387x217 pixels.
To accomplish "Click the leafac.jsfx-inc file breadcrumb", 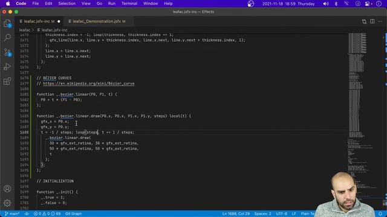I will (x=54, y=30).
